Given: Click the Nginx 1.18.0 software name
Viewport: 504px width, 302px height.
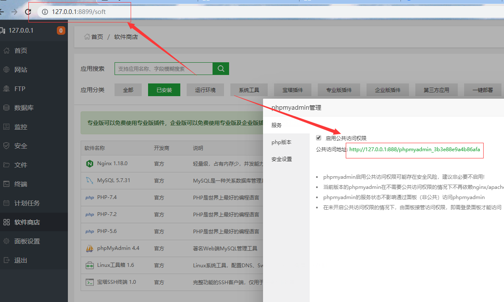Looking at the screenshot, I should pos(112,163).
